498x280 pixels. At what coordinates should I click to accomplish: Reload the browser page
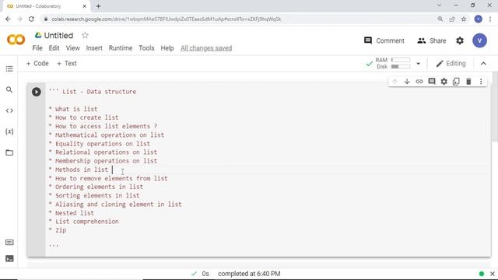tap(31, 19)
